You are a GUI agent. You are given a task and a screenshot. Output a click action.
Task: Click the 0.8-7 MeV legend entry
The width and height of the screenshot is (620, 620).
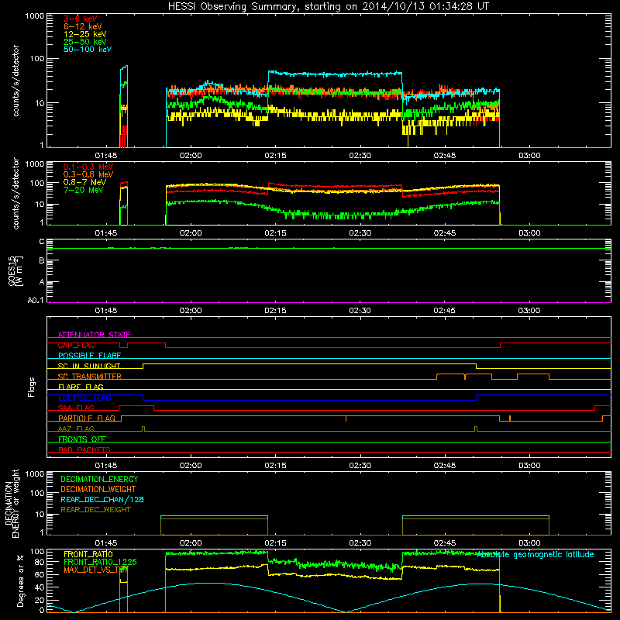click(x=84, y=182)
